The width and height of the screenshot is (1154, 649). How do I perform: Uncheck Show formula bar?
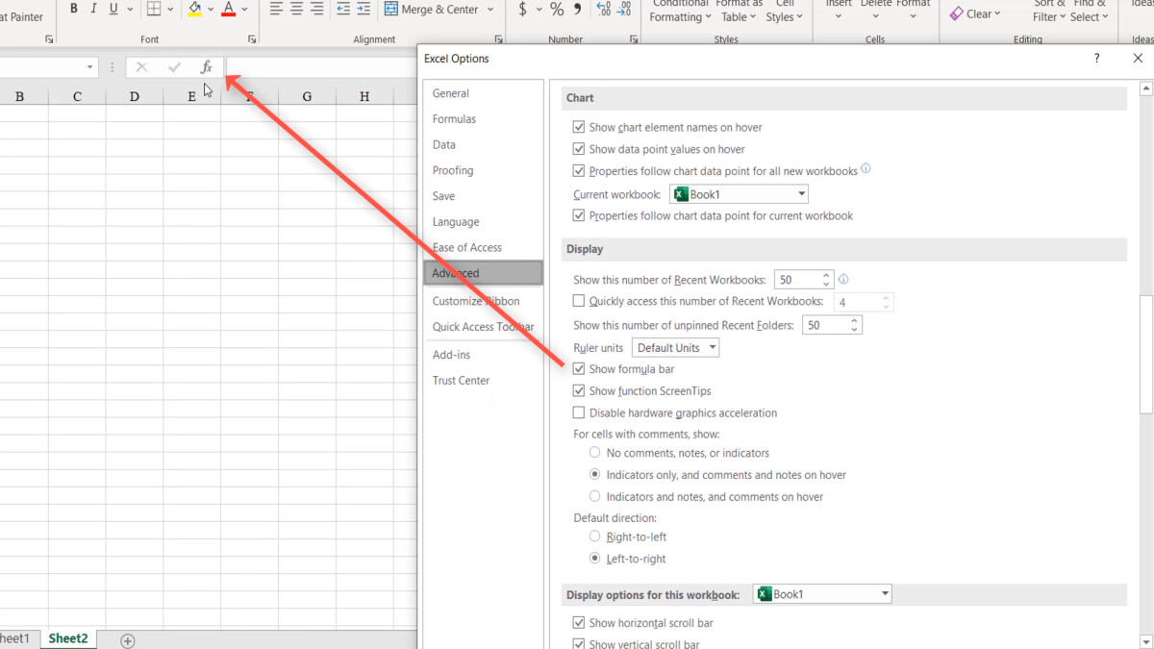[x=579, y=368]
